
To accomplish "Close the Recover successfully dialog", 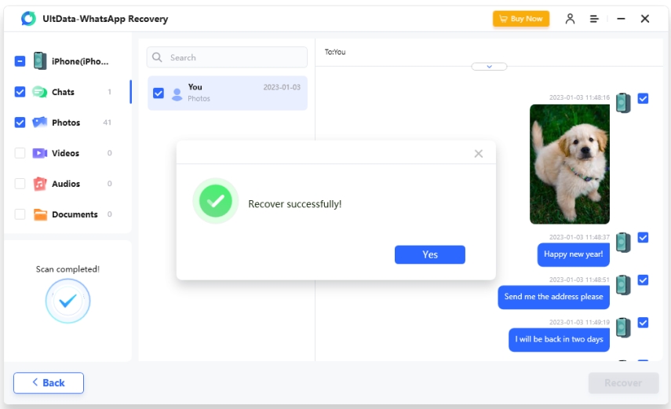I will [479, 154].
